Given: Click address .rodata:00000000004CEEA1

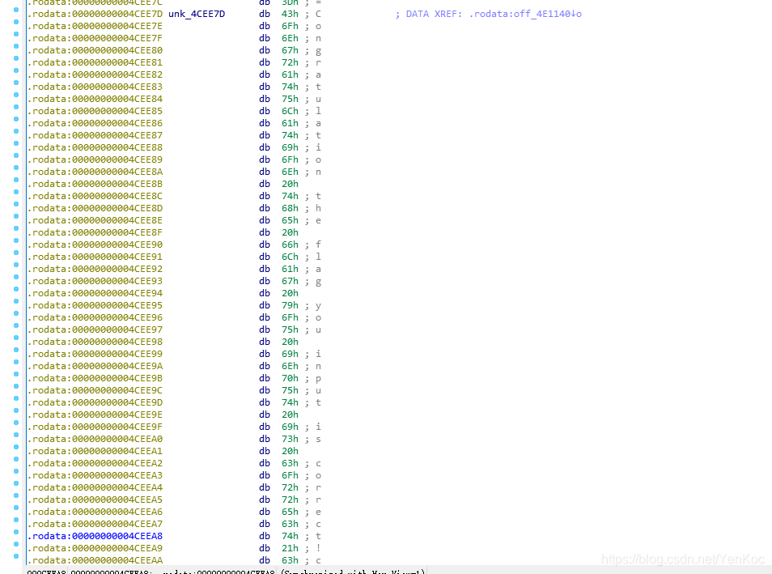Looking at the screenshot, I should [95, 451].
